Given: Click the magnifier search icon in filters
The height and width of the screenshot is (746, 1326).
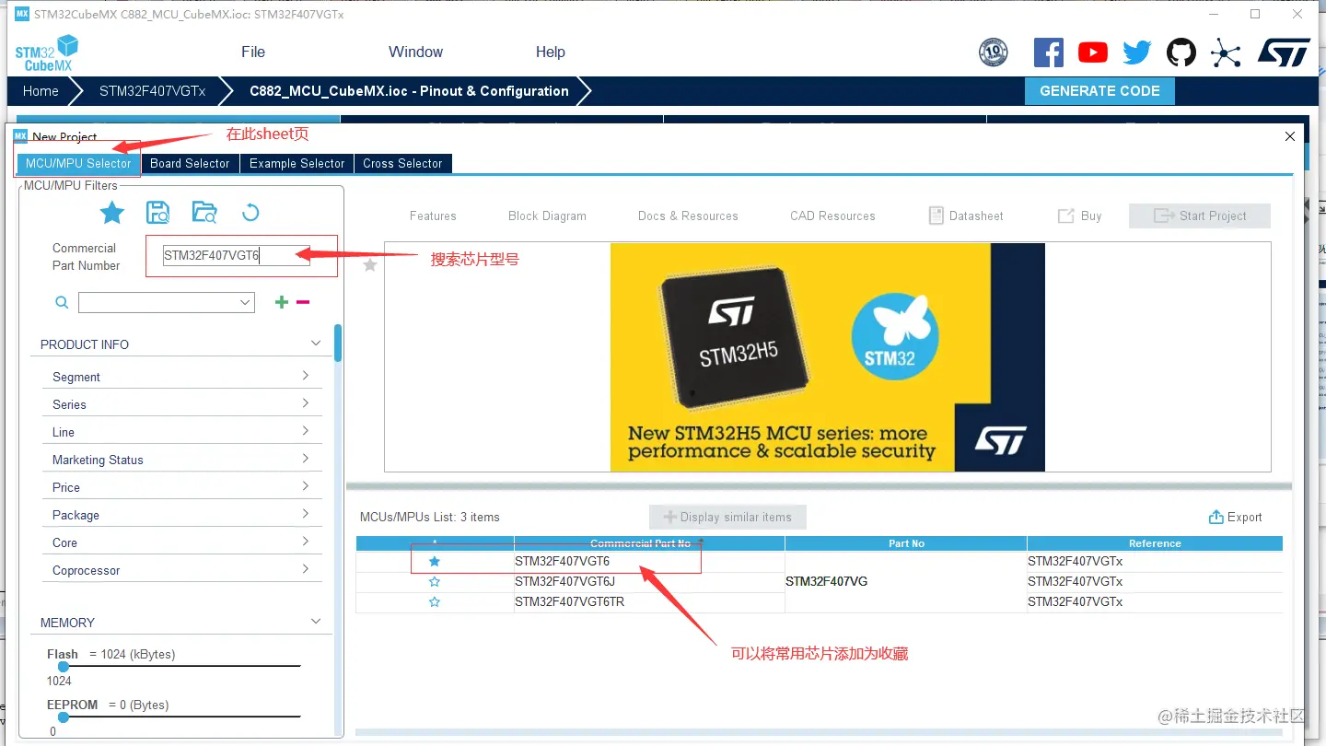Looking at the screenshot, I should tap(62, 302).
